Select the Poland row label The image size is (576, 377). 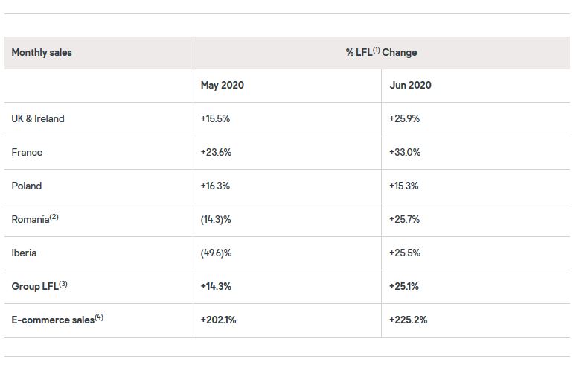pos(27,186)
